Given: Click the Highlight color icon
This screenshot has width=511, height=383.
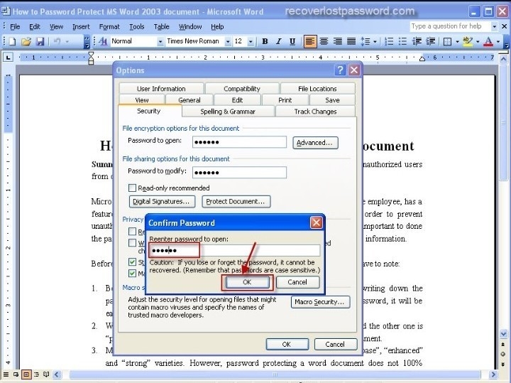Looking at the screenshot, I should (468, 41).
